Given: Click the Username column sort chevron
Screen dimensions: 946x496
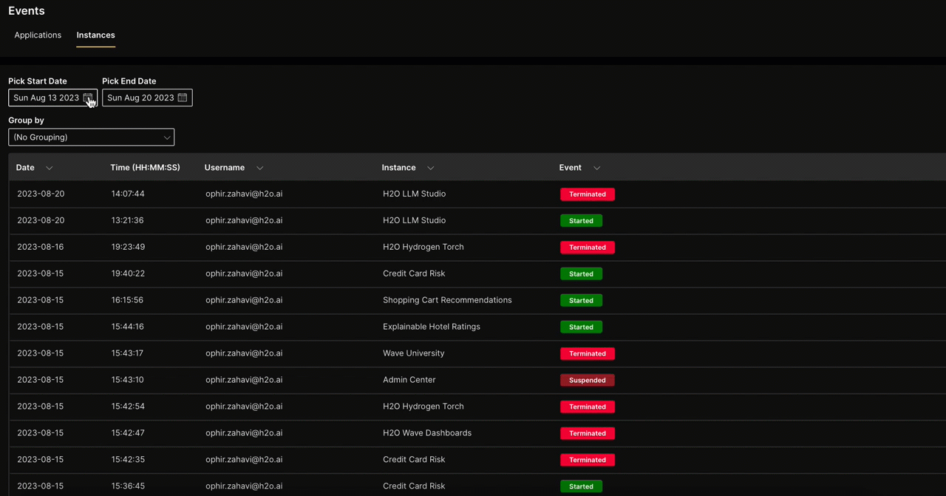Looking at the screenshot, I should (x=259, y=168).
